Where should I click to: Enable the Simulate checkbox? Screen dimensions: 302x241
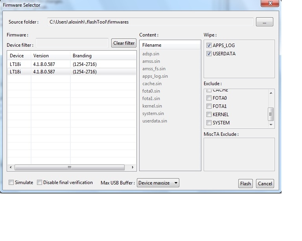(x=11, y=183)
